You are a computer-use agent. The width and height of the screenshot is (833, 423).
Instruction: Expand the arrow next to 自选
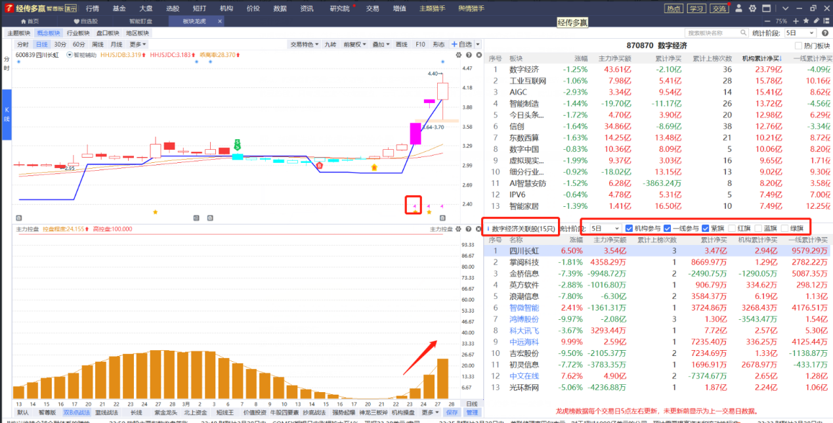[478, 44]
